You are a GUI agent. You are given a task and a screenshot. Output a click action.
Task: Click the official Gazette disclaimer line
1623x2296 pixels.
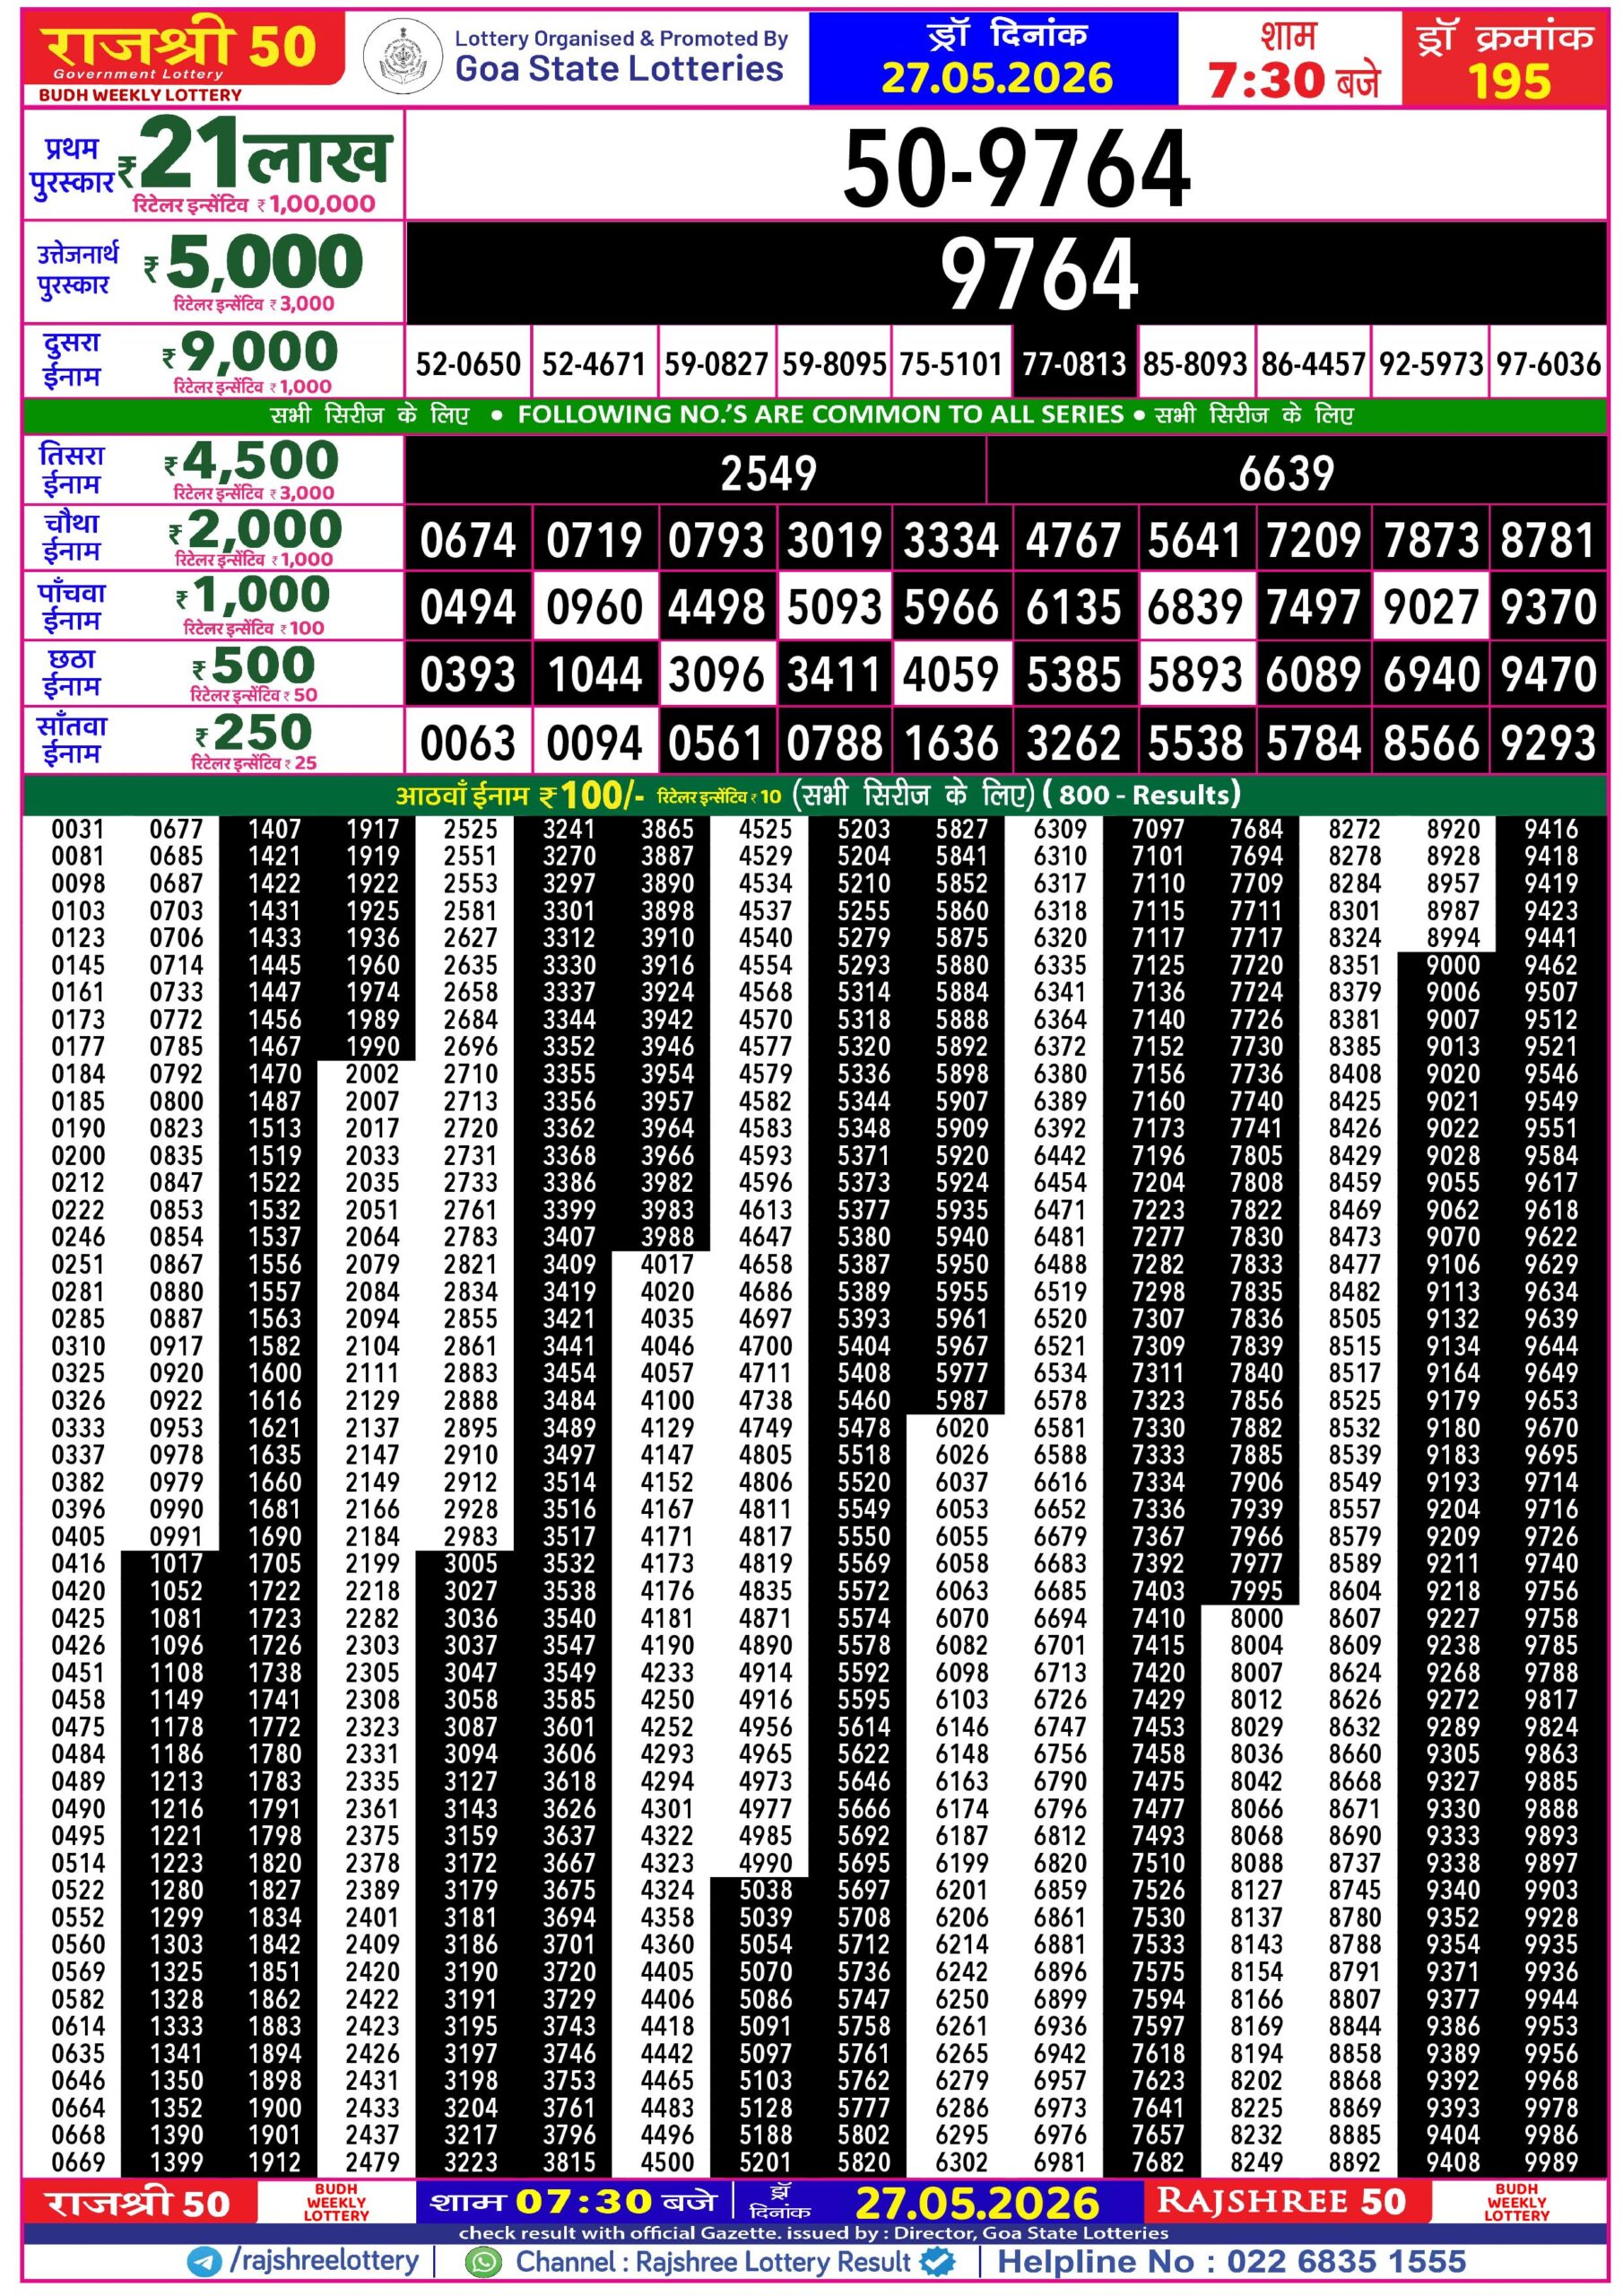point(813,2233)
